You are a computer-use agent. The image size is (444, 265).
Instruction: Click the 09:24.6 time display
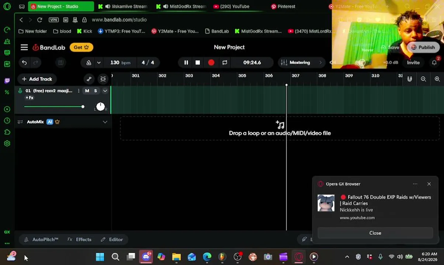tap(252, 63)
